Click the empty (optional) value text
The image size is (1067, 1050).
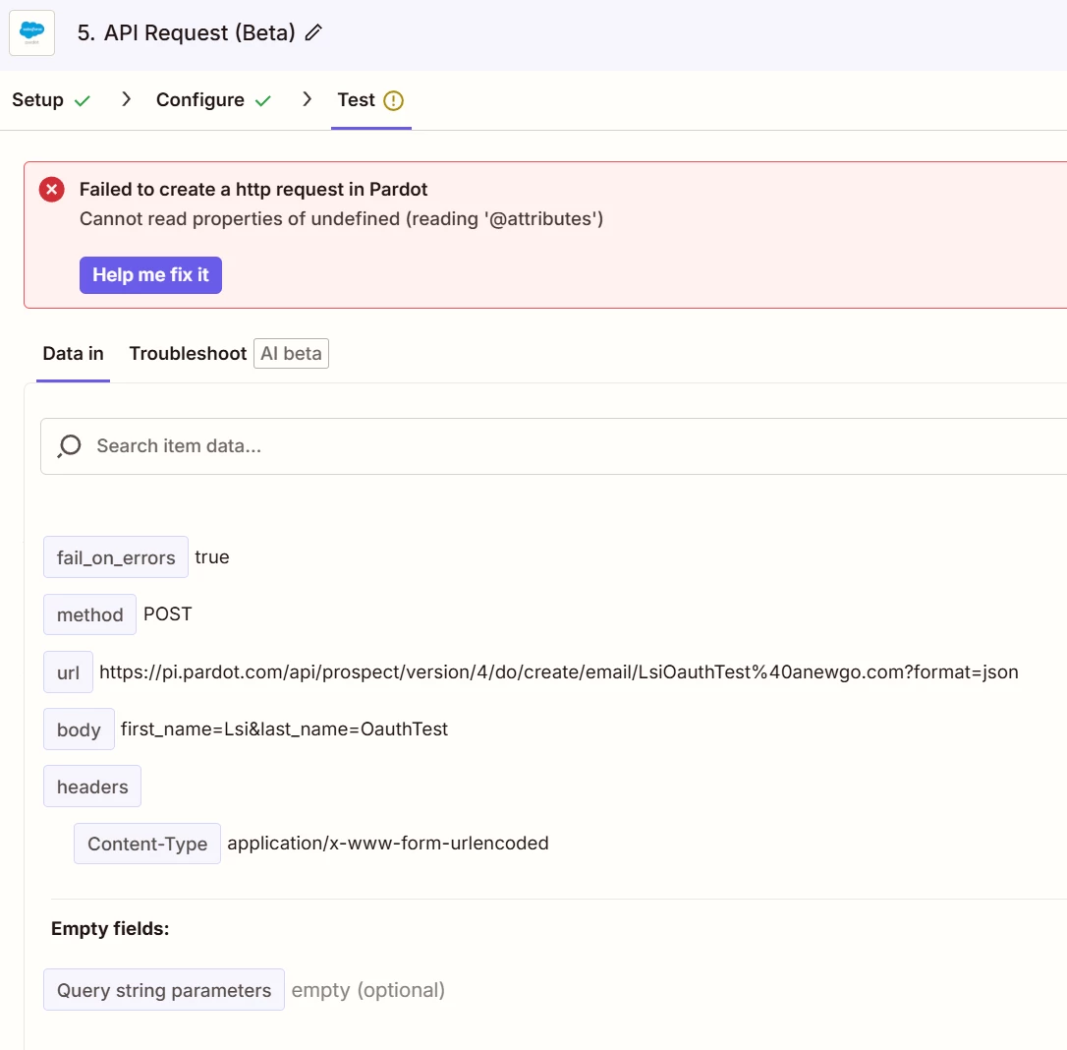[x=368, y=990]
